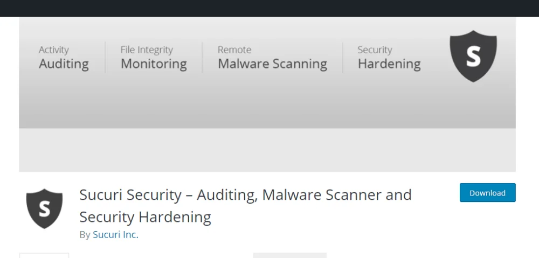Click the "By" text before author name
Image resolution: width=539 pixels, height=258 pixels.
(85, 234)
